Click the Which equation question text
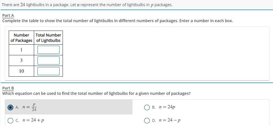Viewport: 273px width, 126px height. [x=96, y=93]
